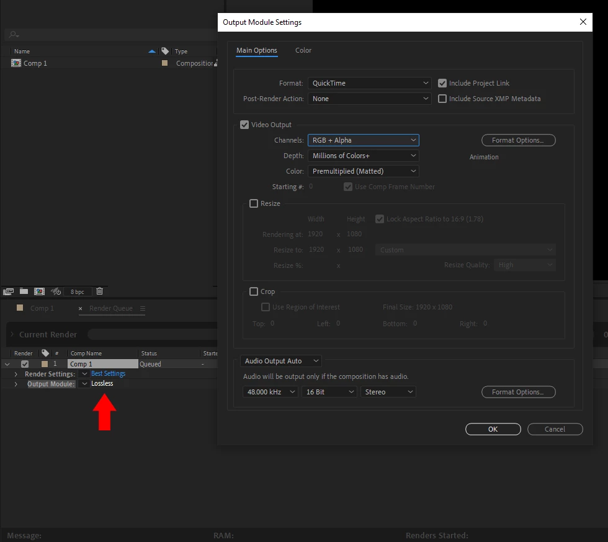608x542 pixels.
Task: Create a new folder in Project panel
Action: [x=24, y=291]
